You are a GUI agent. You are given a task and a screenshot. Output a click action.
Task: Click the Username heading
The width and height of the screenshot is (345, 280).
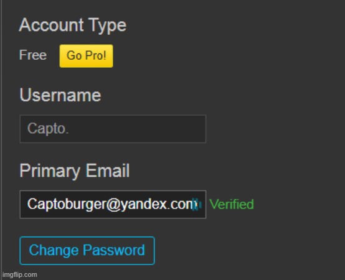click(60, 95)
